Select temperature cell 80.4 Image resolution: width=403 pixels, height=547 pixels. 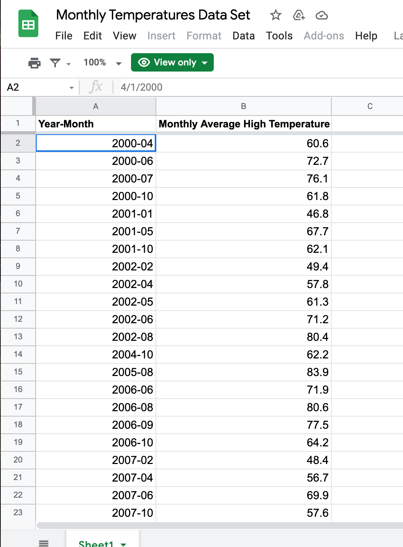pos(244,337)
